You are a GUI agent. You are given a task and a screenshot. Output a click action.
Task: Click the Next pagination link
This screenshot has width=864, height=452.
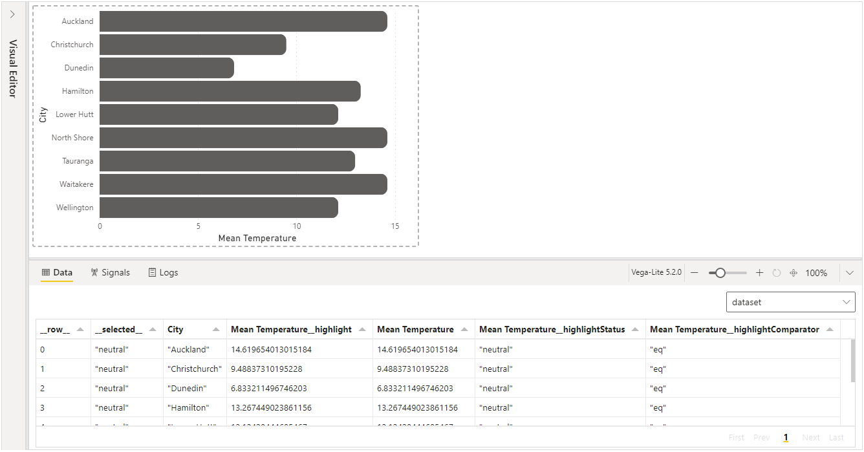(x=811, y=438)
